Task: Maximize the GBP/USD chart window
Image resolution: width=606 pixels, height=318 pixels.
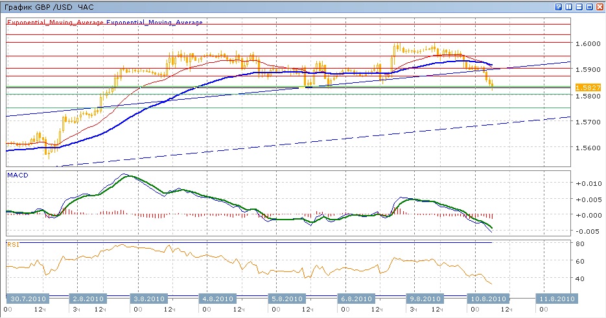Action: click(x=589, y=6)
